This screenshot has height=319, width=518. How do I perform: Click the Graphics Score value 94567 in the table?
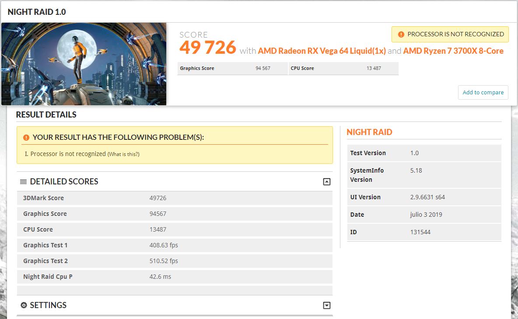click(158, 214)
